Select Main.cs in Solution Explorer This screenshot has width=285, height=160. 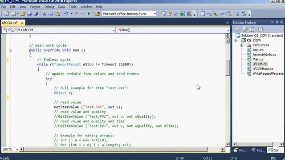click(258, 59)
